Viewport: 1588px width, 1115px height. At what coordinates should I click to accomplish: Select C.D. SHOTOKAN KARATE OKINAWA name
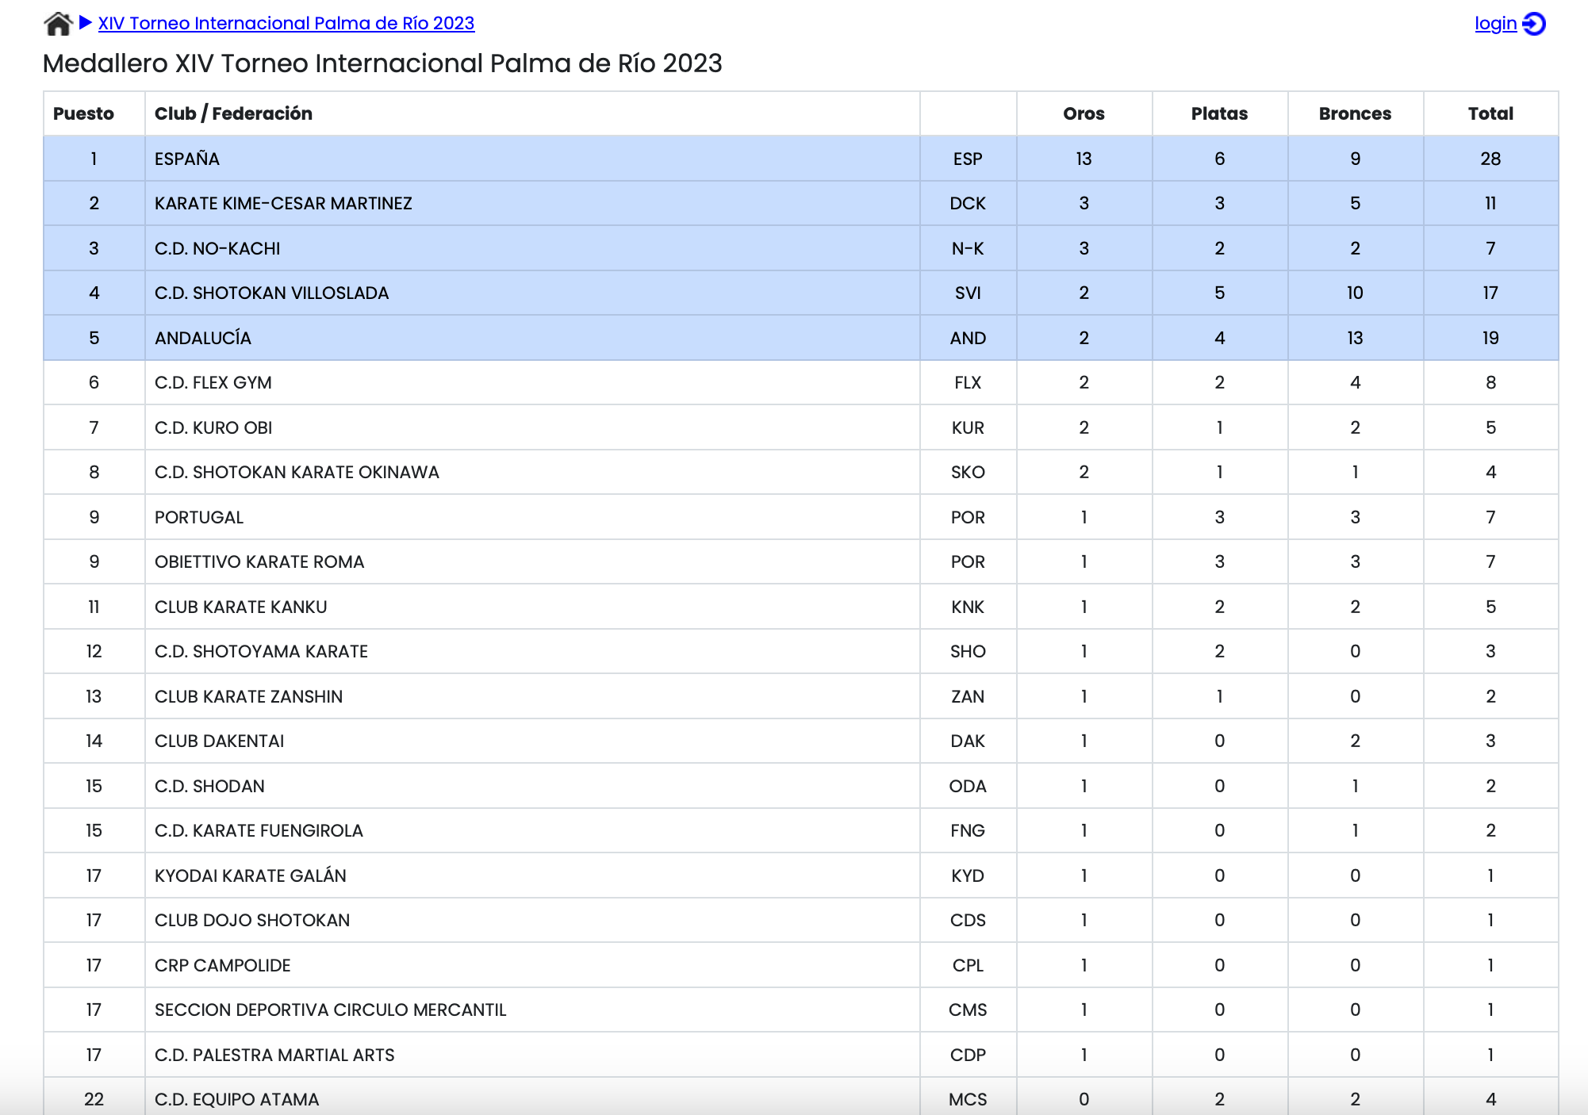pyautogui.click(x=297, y=472)
